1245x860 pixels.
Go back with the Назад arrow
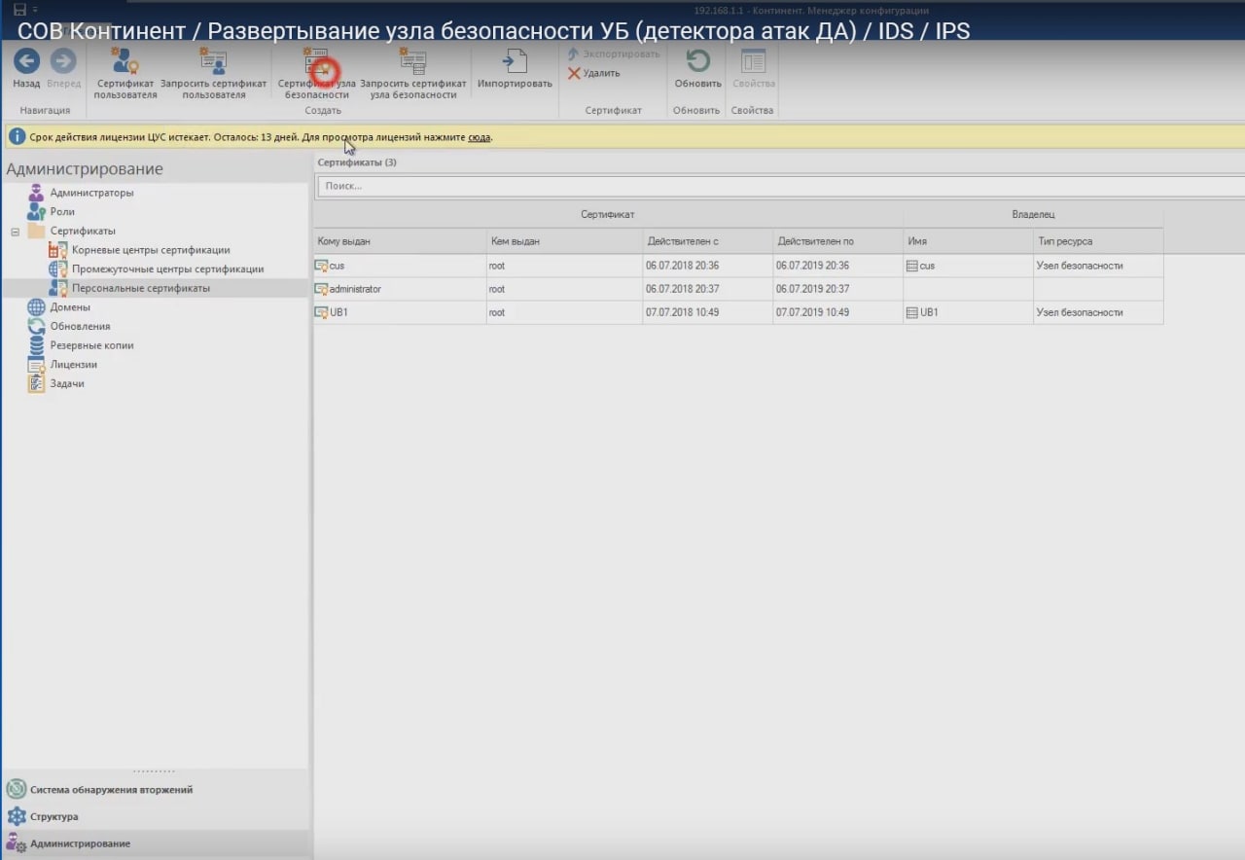[x=26, y=68]
